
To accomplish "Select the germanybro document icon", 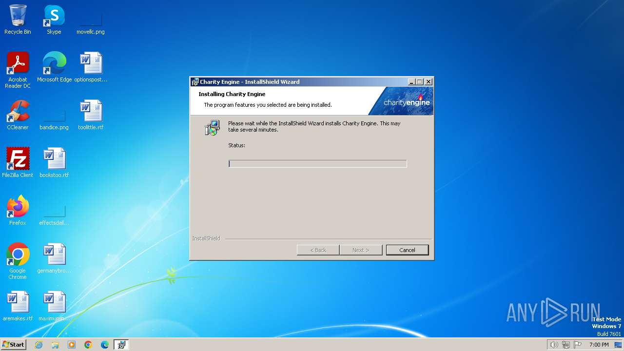I will click(54, 258).
